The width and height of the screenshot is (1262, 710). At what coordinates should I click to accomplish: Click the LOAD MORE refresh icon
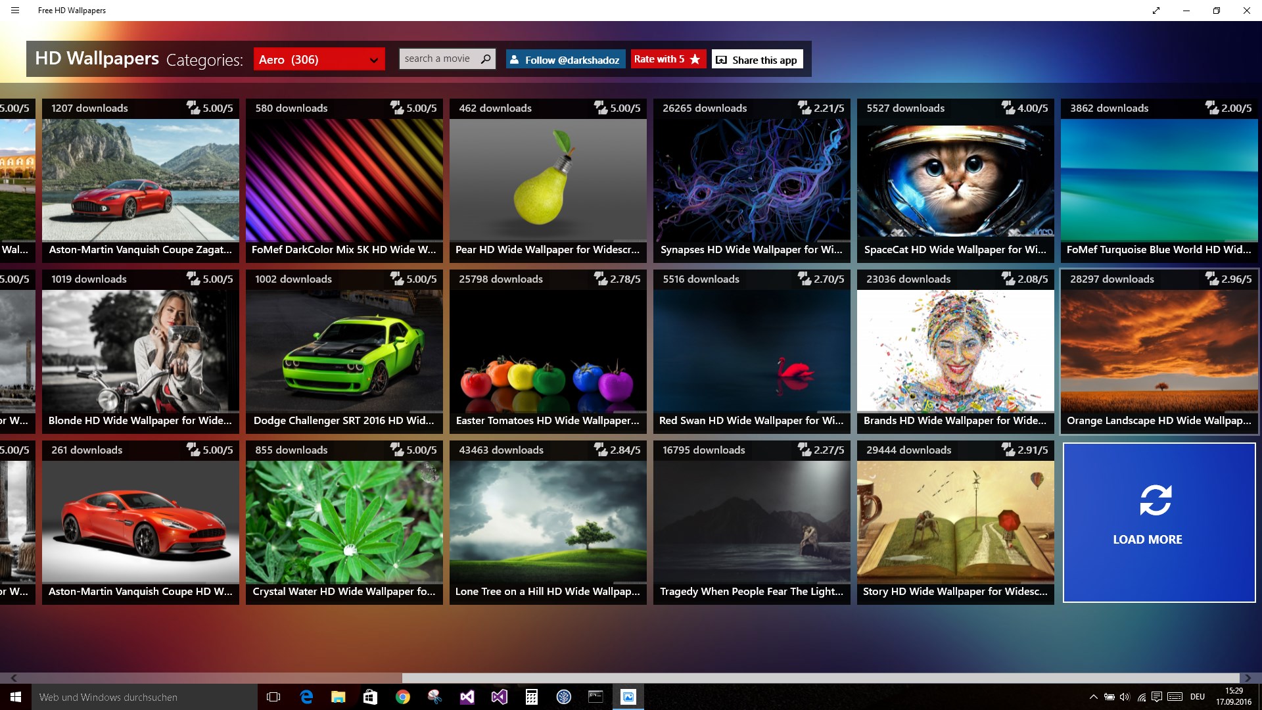[1156, 500]
